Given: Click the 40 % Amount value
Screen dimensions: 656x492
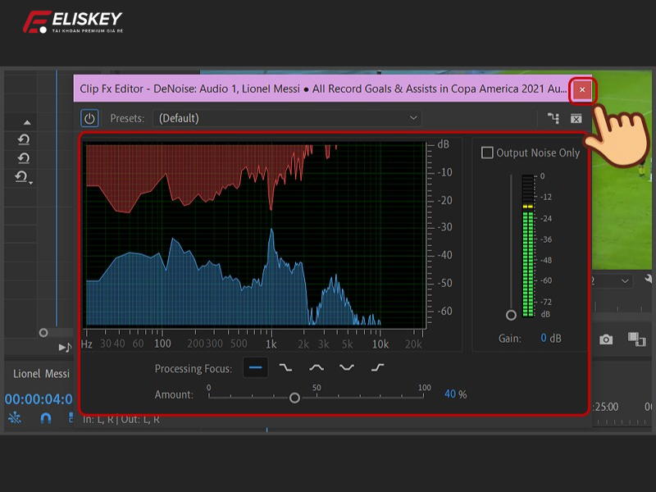Looking at the screenshot, I should (449, 394).
